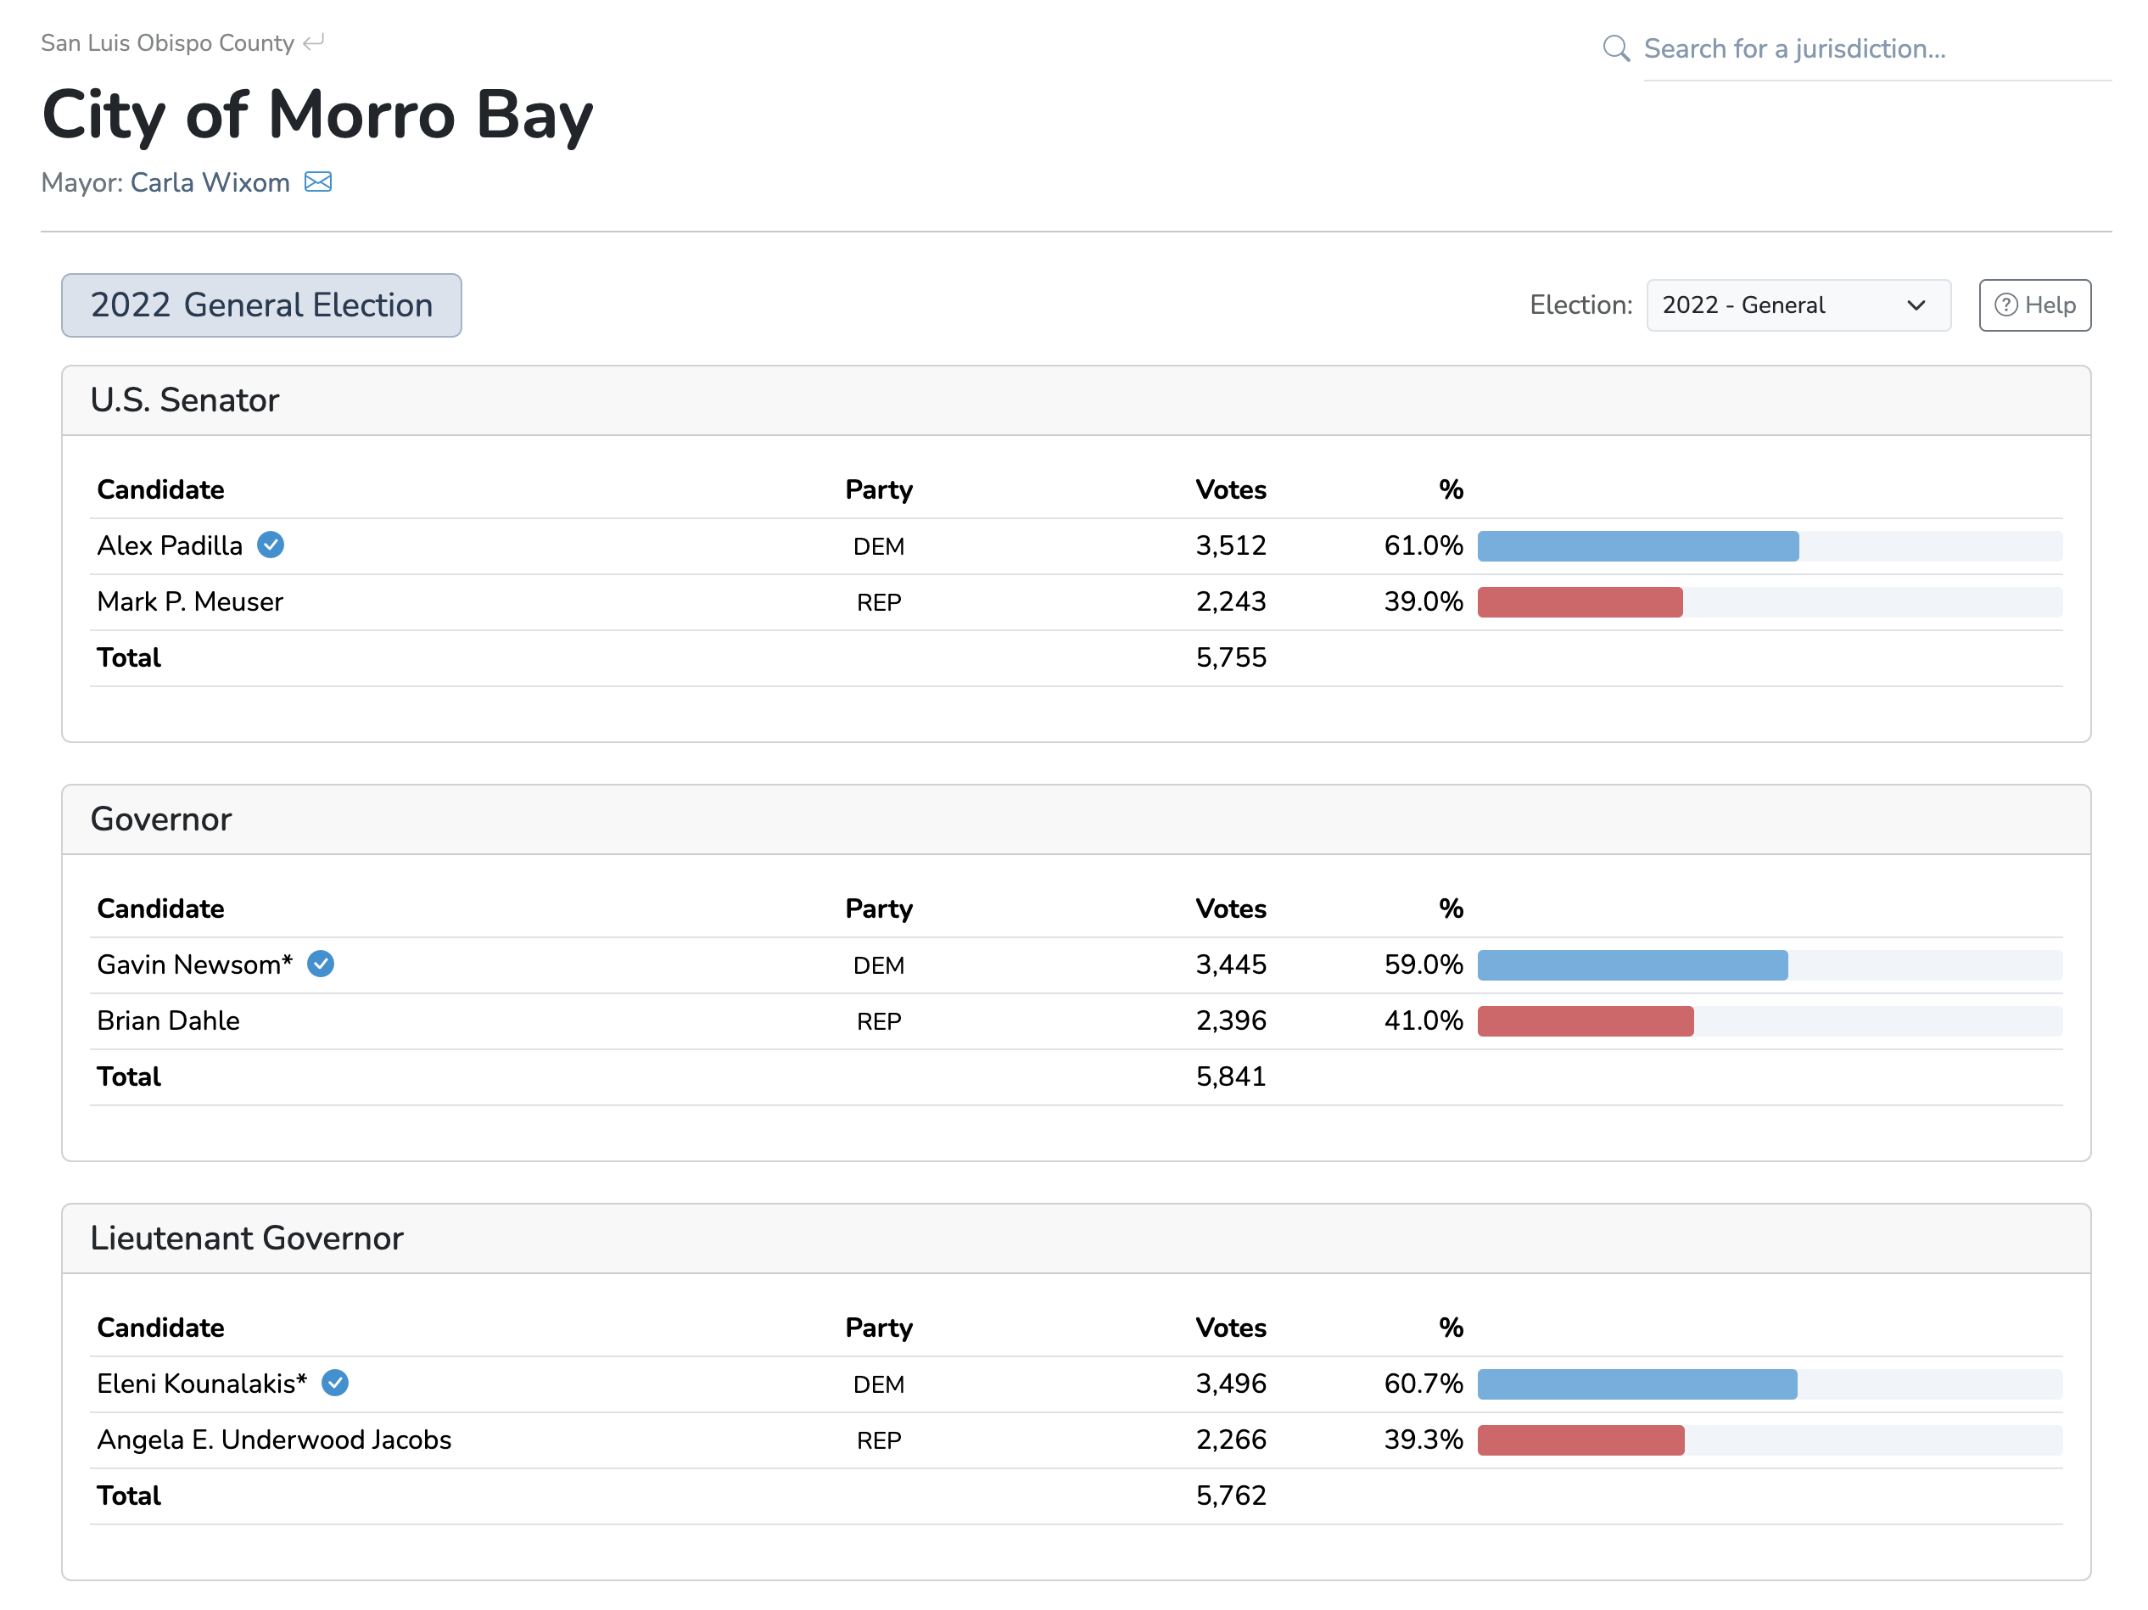Click Alex Padilla's blue percentage bar
Viewport: 2148px width, 1610px height.
click(1637, 545)
